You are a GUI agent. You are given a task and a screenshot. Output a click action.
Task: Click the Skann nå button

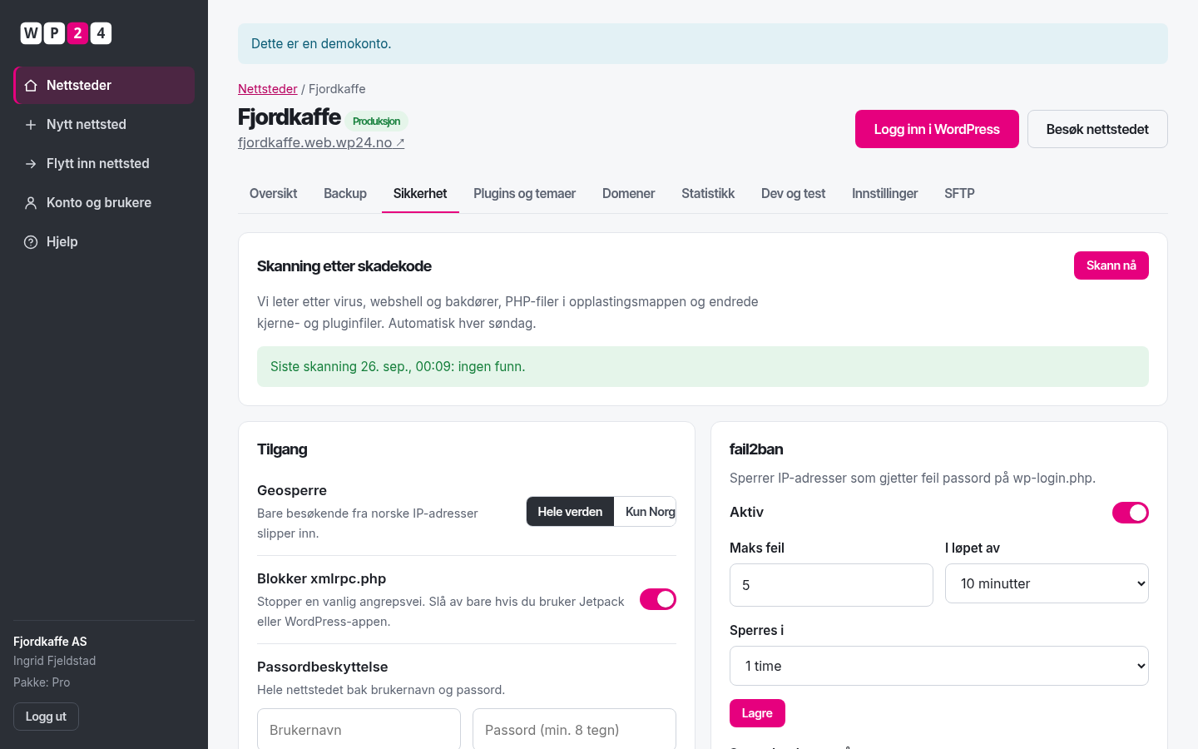point(1111,265)
